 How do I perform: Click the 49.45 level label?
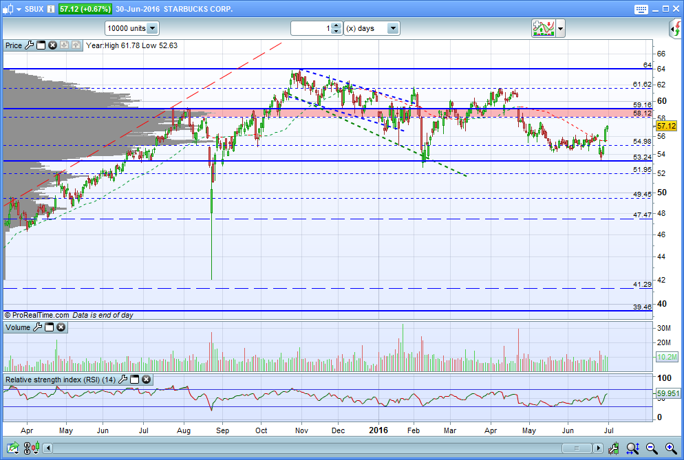(642, 195)
